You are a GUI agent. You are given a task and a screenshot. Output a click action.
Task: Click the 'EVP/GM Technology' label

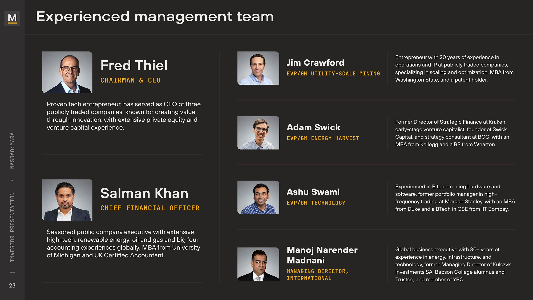pos(316,203)
